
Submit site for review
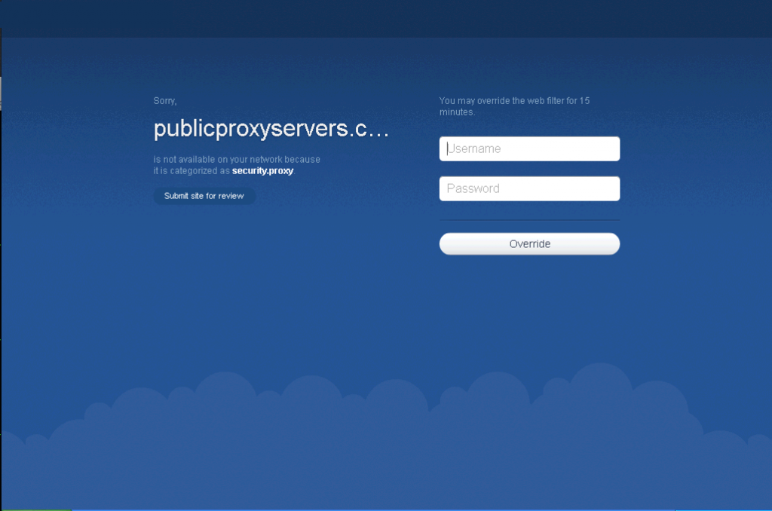[x=204, y=196]
